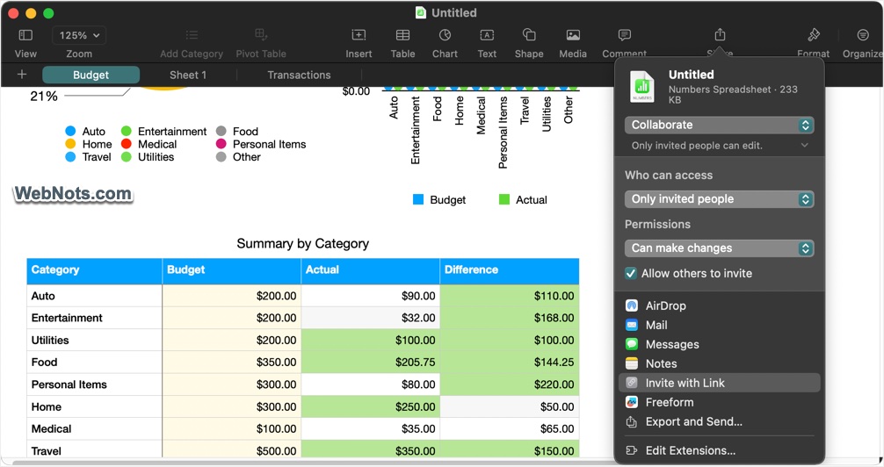Click the Personal Items legend magenta swatch
The width and height of the screenshot is (884, 467).
(x=221, y=144)
